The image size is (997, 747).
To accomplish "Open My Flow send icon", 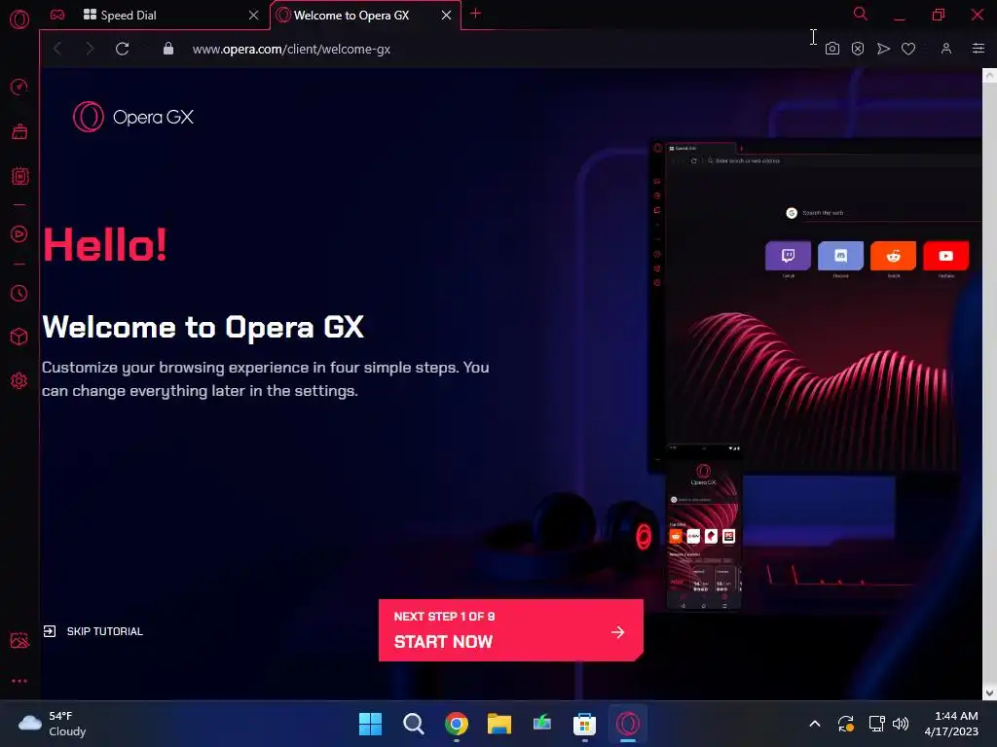I will 883,49.
